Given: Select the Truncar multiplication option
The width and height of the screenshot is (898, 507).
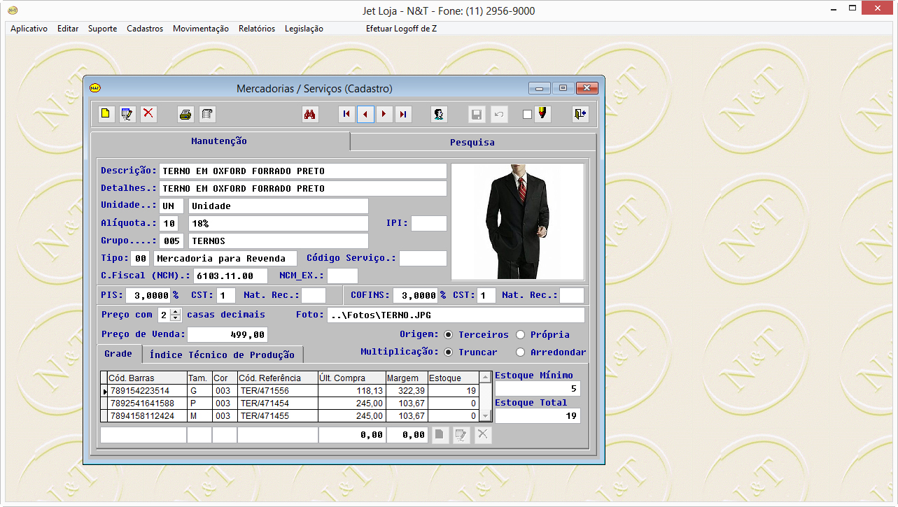Looking at the screenshot, I should [x=448, y=352].
